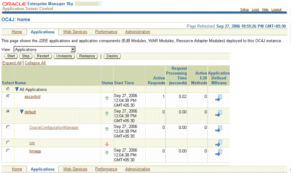Screen dimensions: 291x173
Task: Open the default application link
Action: tap(30, 112)
